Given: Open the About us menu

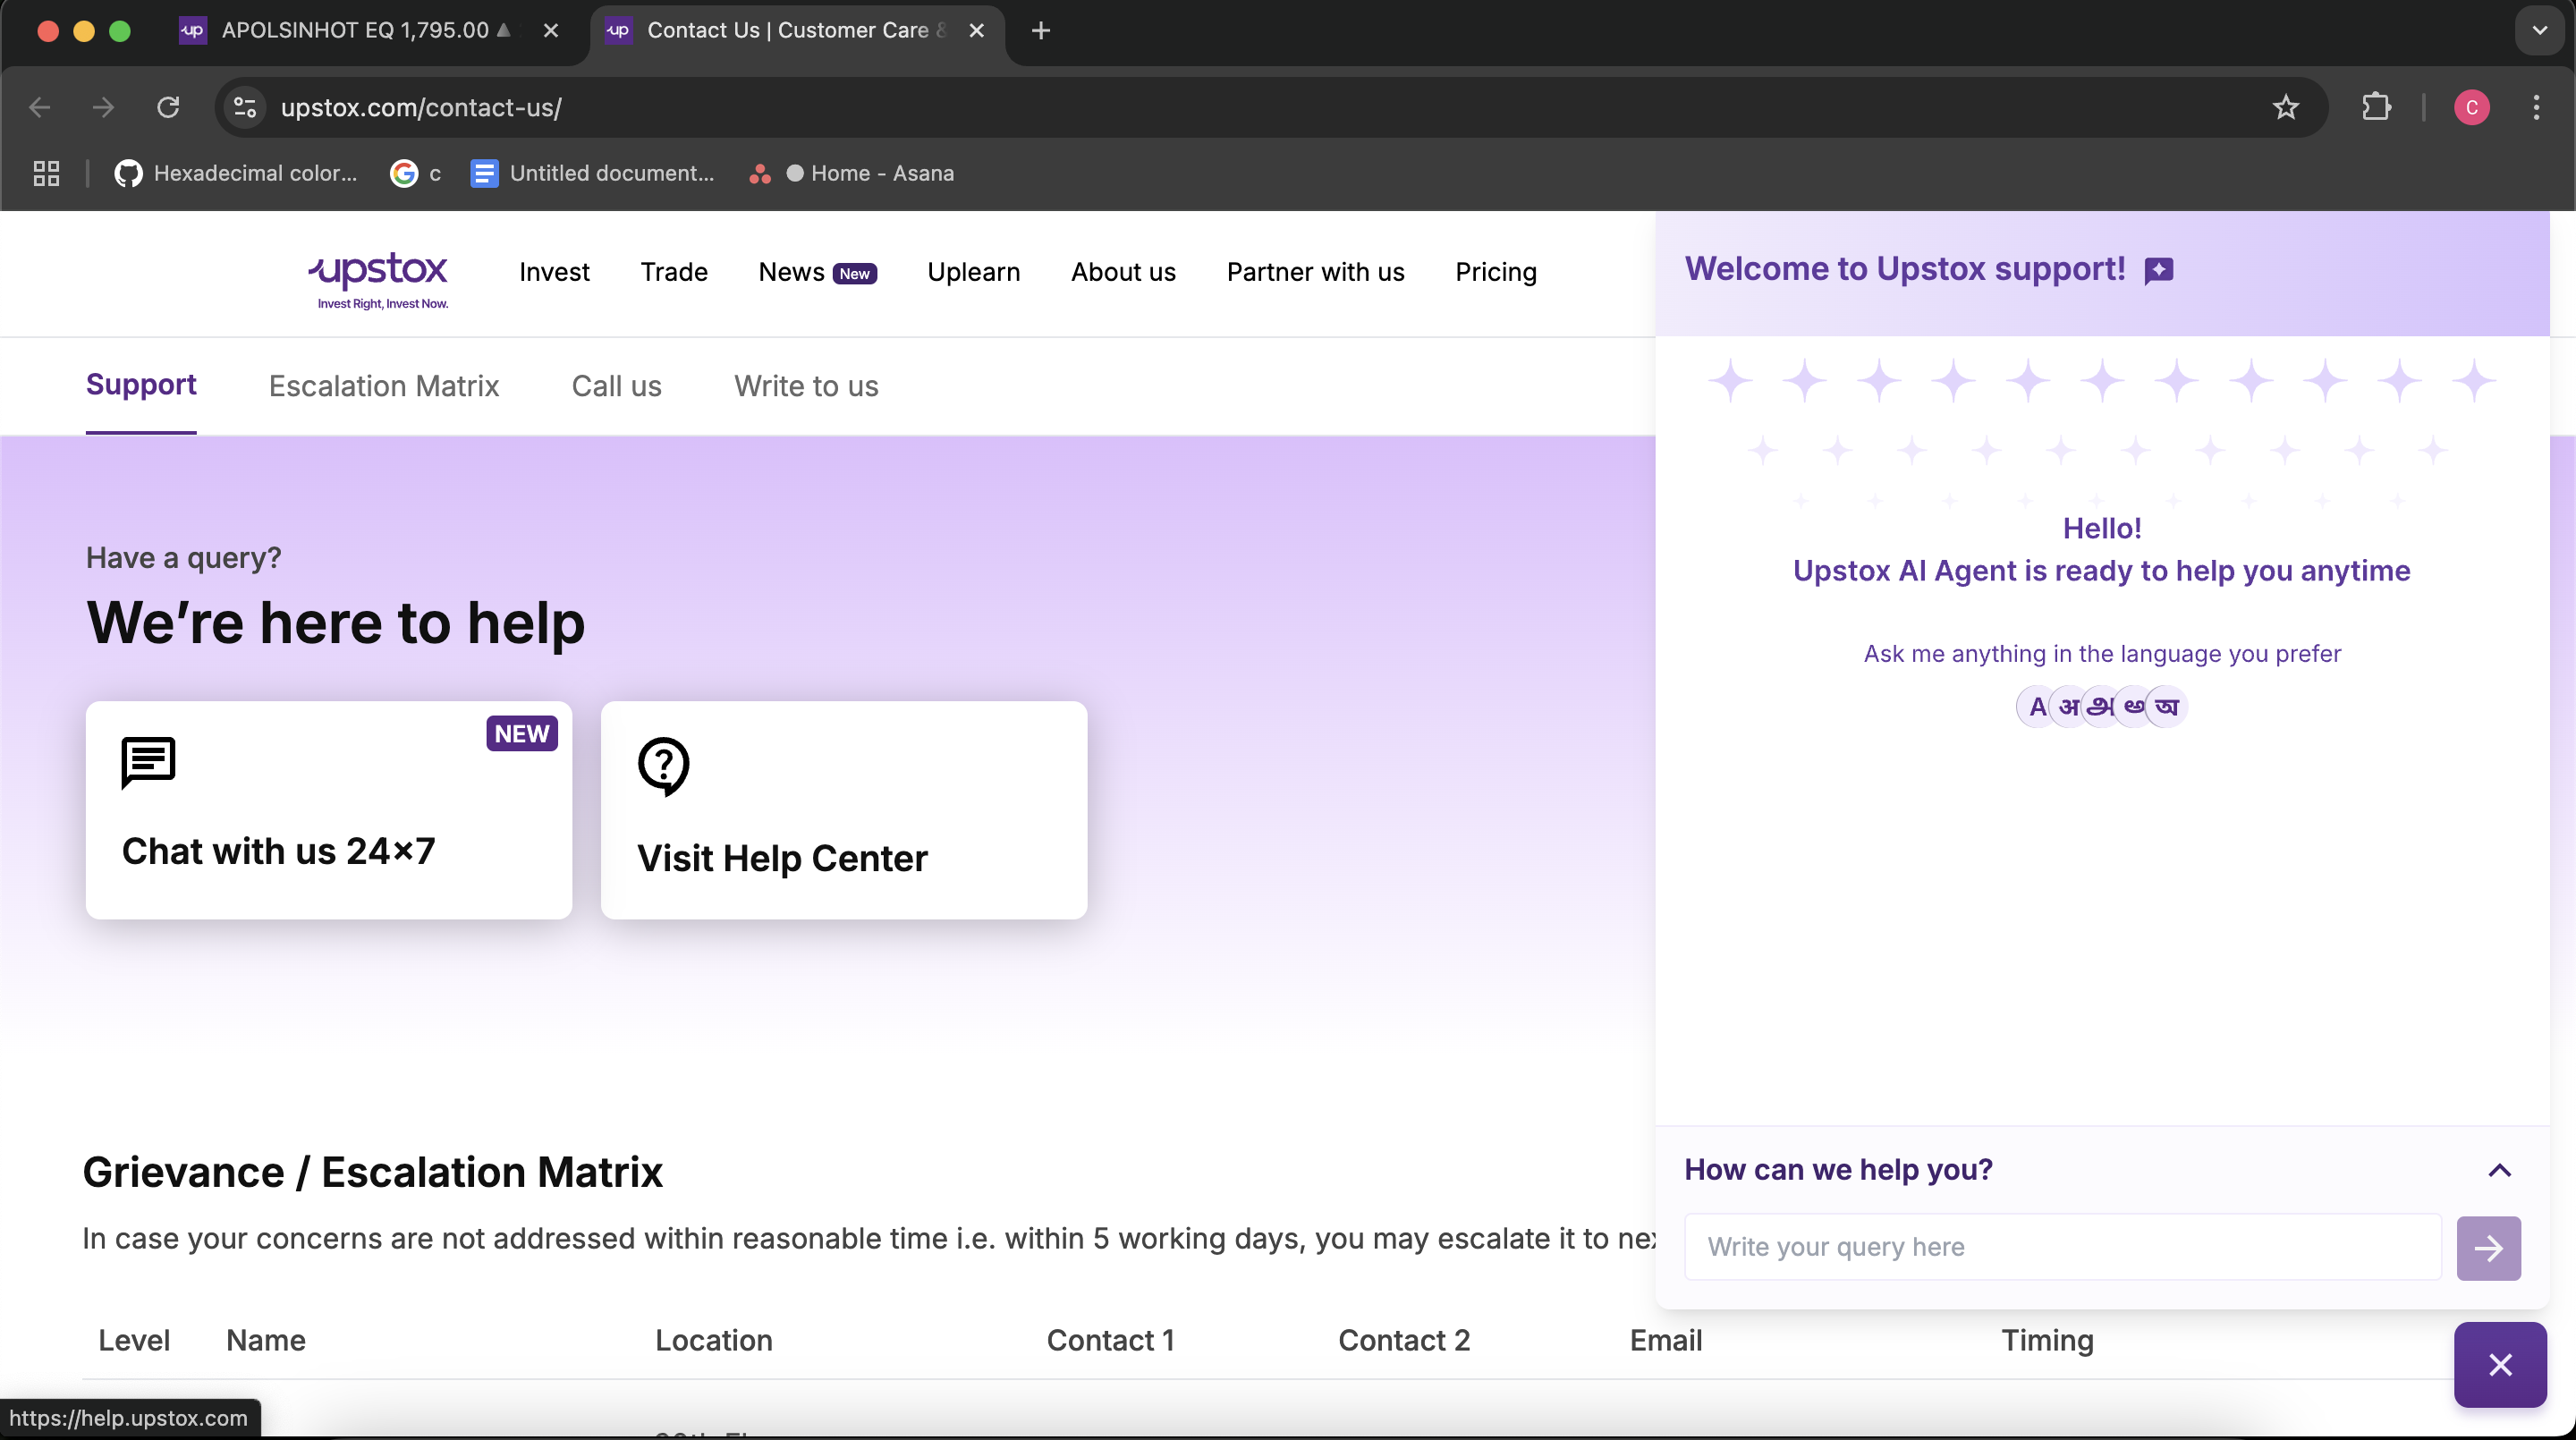Looking at the screenshot, I should [x=1123, y=272].
